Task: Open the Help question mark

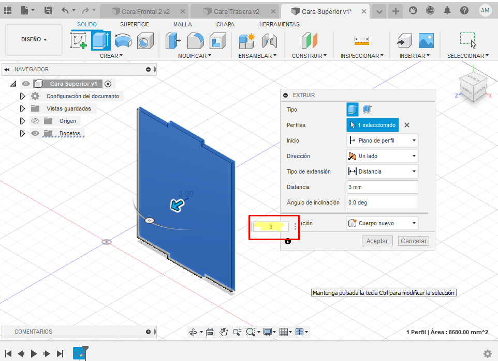Action: click(x=464, y=10)
